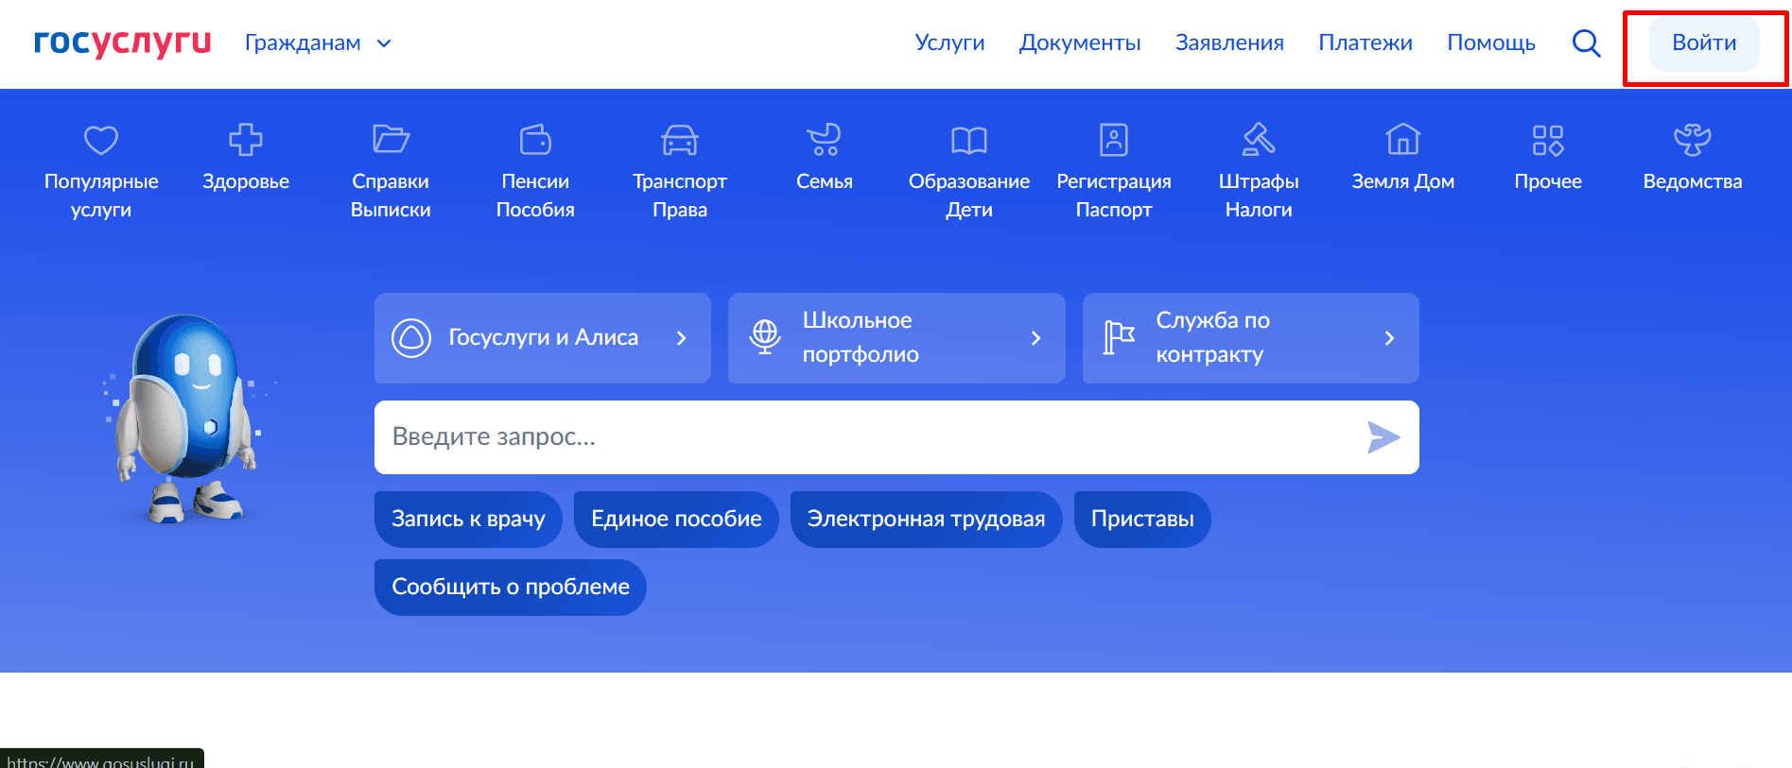Select Регистрация Паспорт ID icon
This screenshot has height=768, width=1792.
coord(1114,140)
